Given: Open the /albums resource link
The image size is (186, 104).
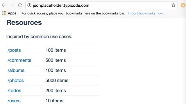Looking at the screenshot, I should pos(16,70).
